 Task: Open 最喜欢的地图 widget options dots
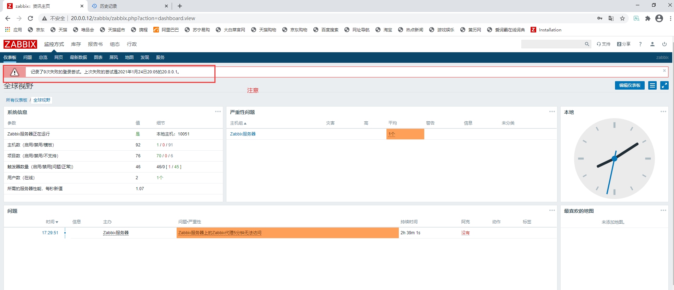click(x=663, y=210)
